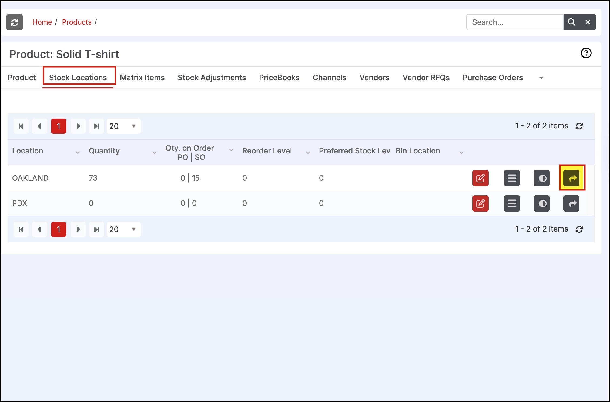
Task: Click the list lines icon for OAKLAND
Action: (x=512, y=178)
